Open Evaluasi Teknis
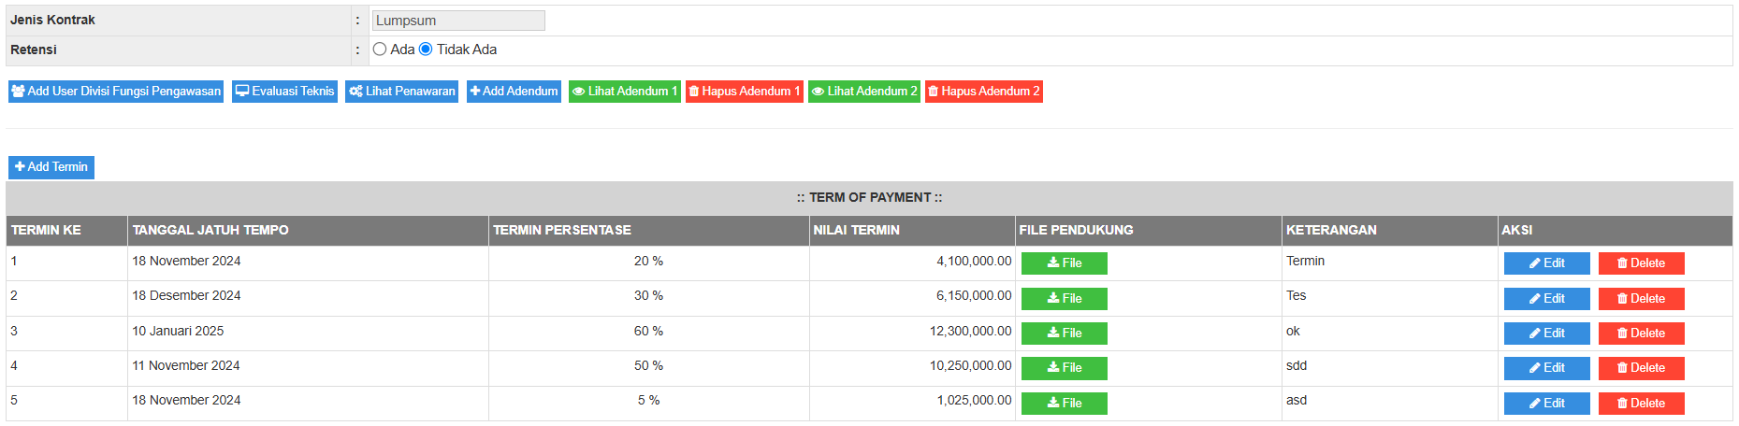The width and height of the screenshot is (1739, 426). tap(284, 92)
